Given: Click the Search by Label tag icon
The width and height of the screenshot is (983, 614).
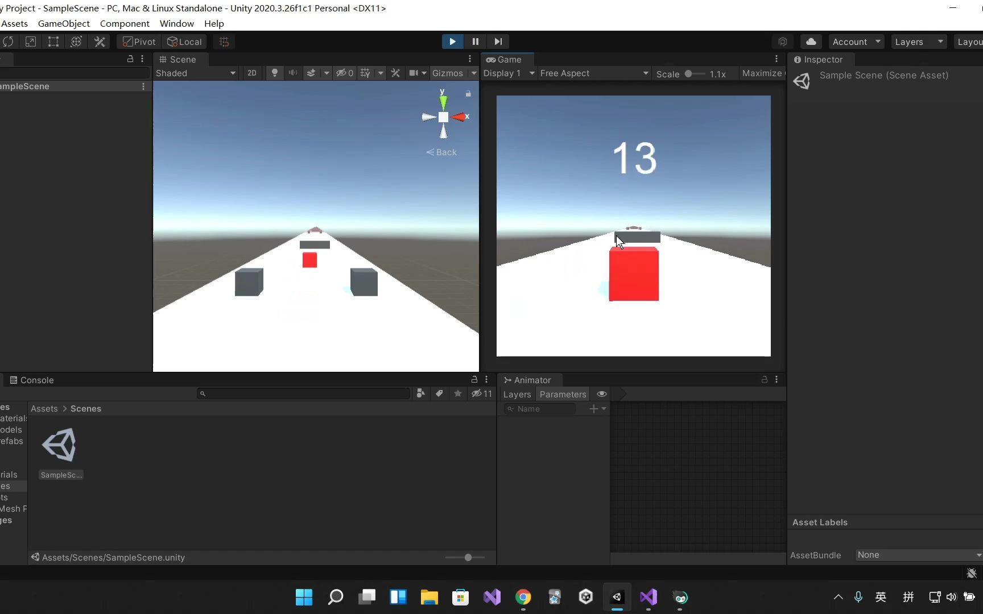Looking at the screenshot, I should [x=439, y=393].
